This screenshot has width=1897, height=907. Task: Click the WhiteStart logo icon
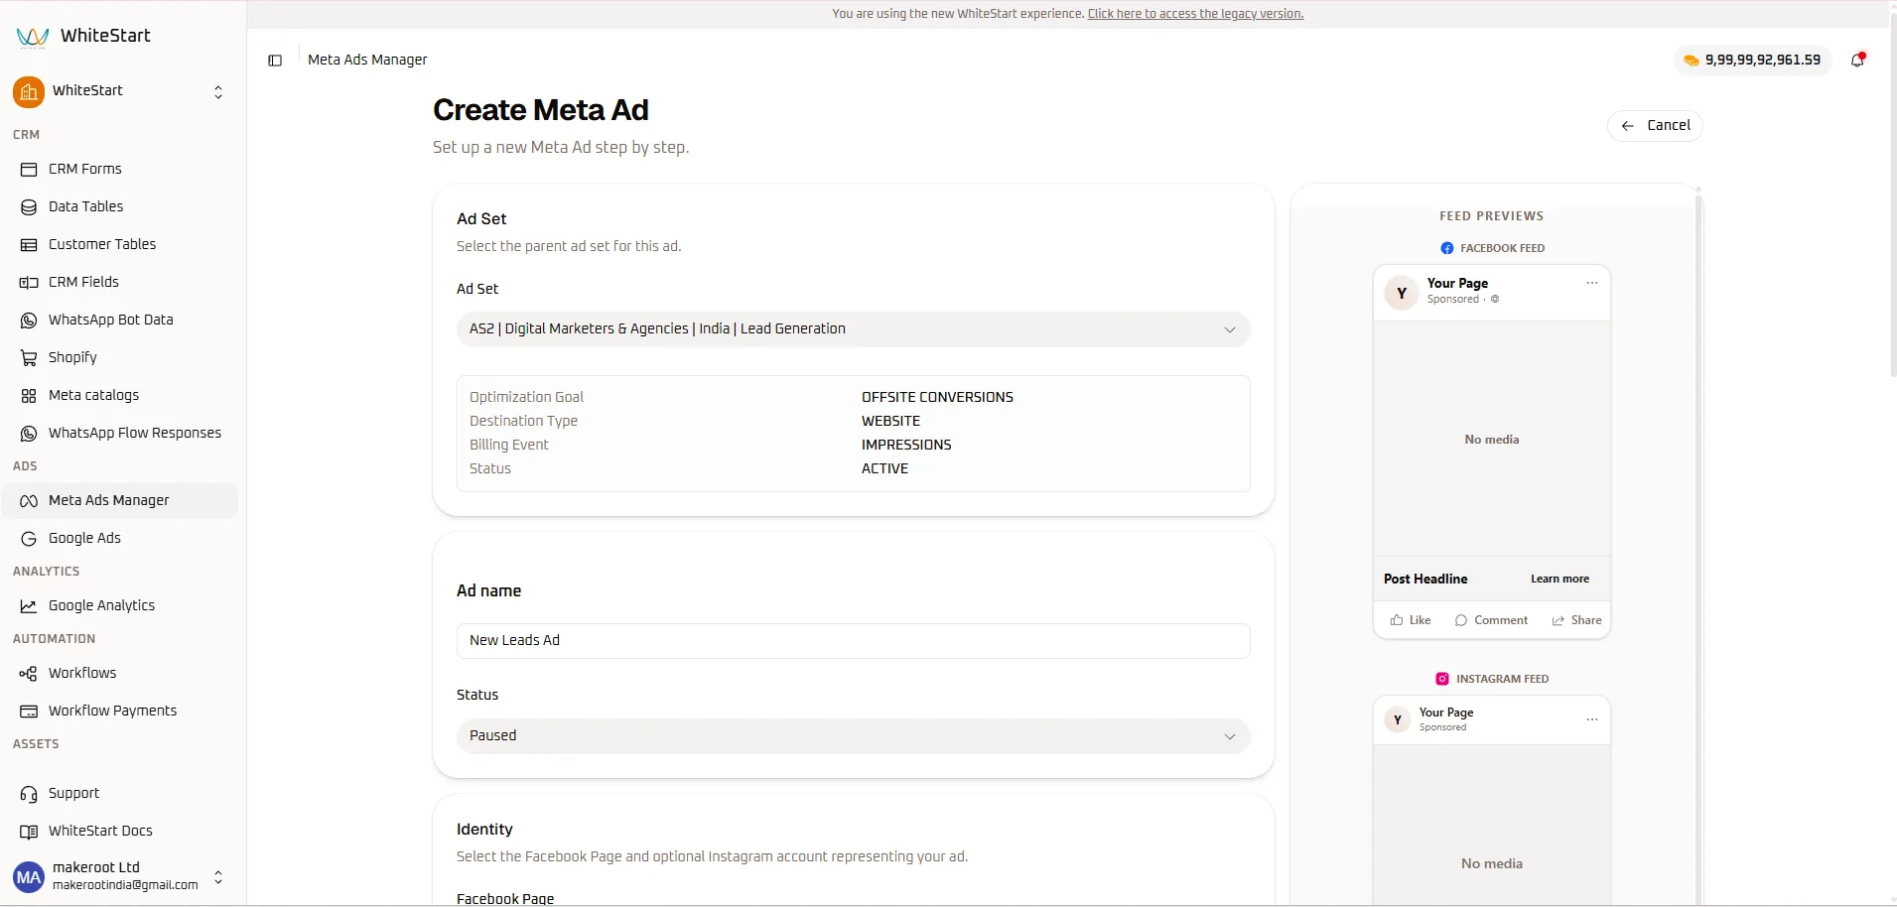click(33, 37)
